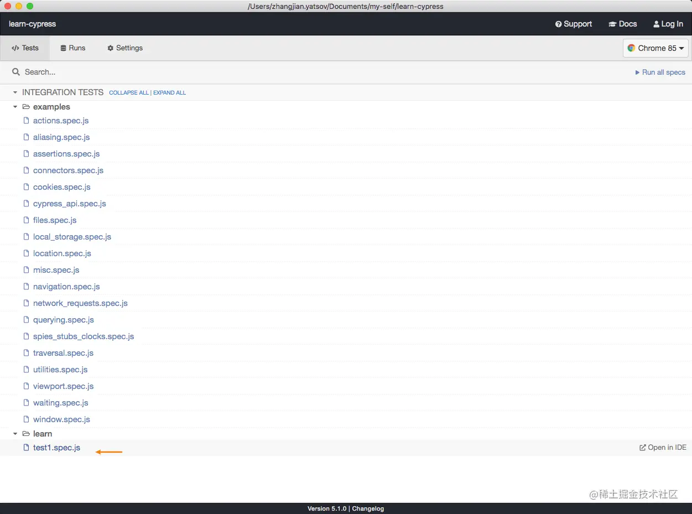This screenshot has height=514, width=692.
Task: Switch to the Tests tab
Action: point(25,48)
